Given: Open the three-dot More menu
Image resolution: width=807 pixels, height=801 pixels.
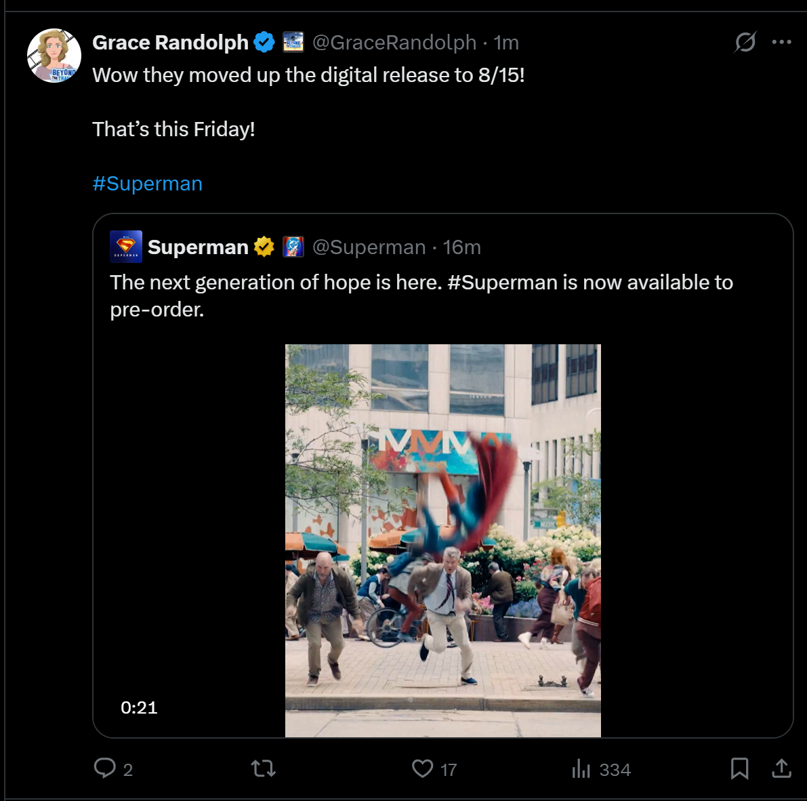Looking at the screenshot, I should [781, 42].
